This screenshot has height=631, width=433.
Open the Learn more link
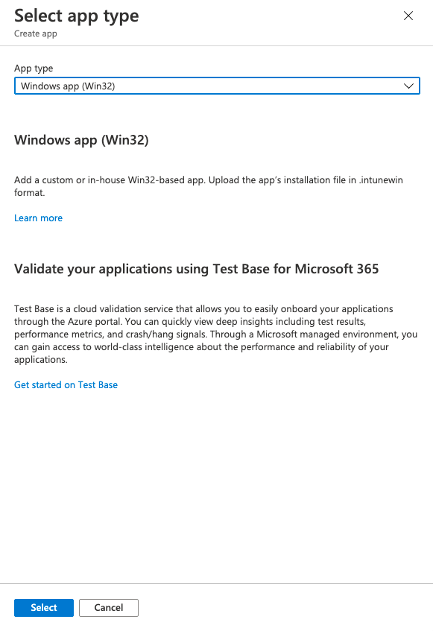(x=38, y=218)
